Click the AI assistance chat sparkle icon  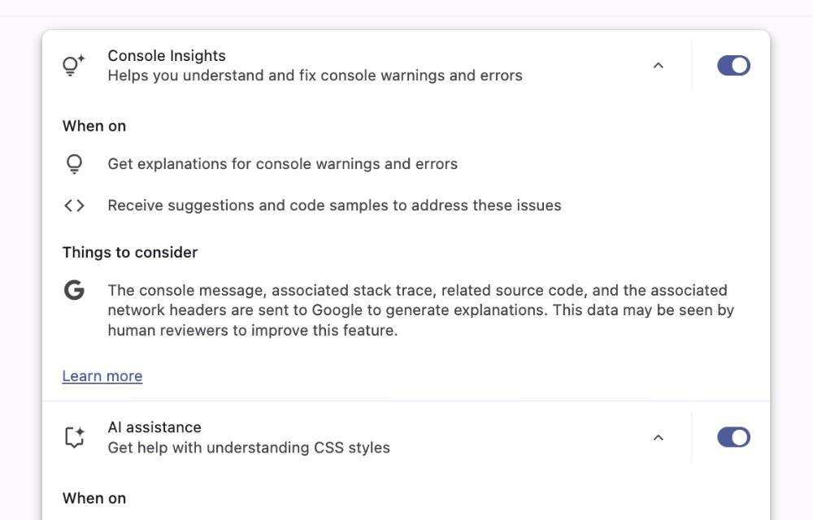(74, 437)
